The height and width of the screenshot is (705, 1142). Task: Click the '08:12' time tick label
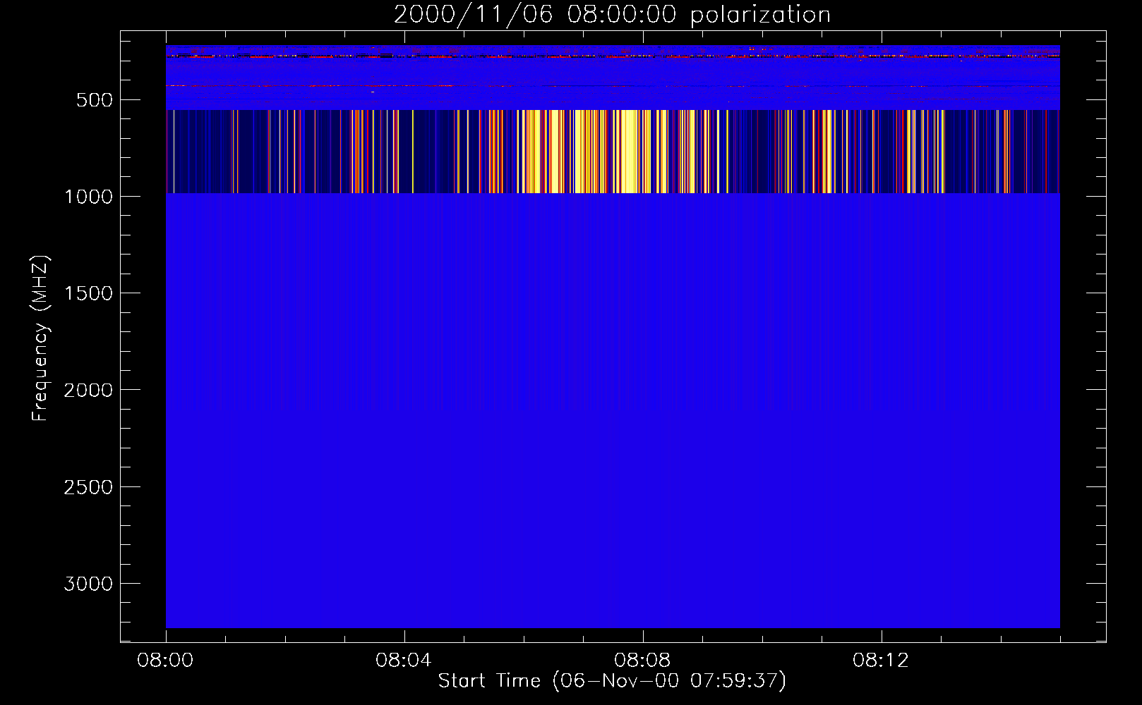[x=881, y=661]
